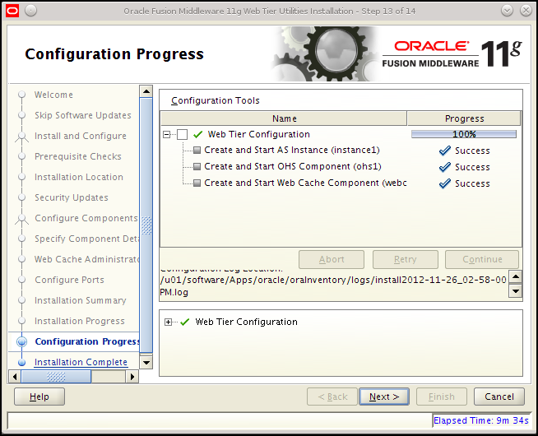Click the sidebar horizontal scroll left arrow
The height and width of the screenshot is (436, 538).
(x=15, y=377)
